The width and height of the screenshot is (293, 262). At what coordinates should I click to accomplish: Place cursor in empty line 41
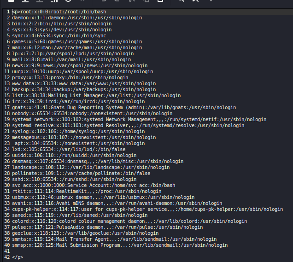coord(46,251)
